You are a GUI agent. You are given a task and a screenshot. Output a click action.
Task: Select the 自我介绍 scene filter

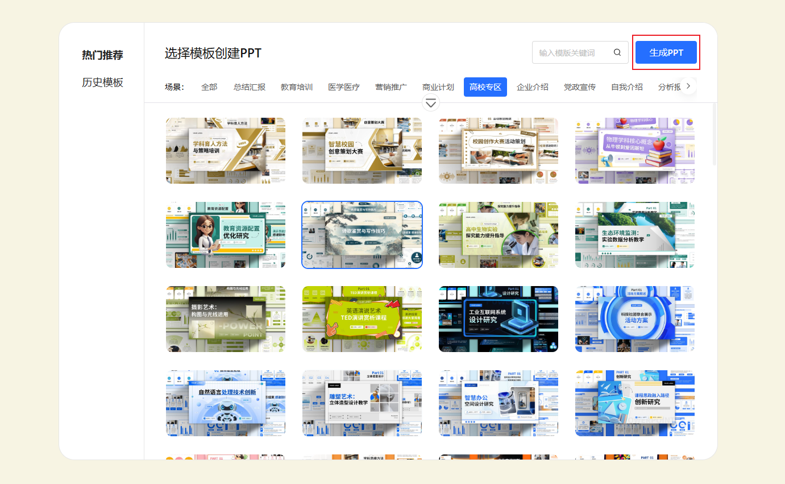(x=627, y=87)
